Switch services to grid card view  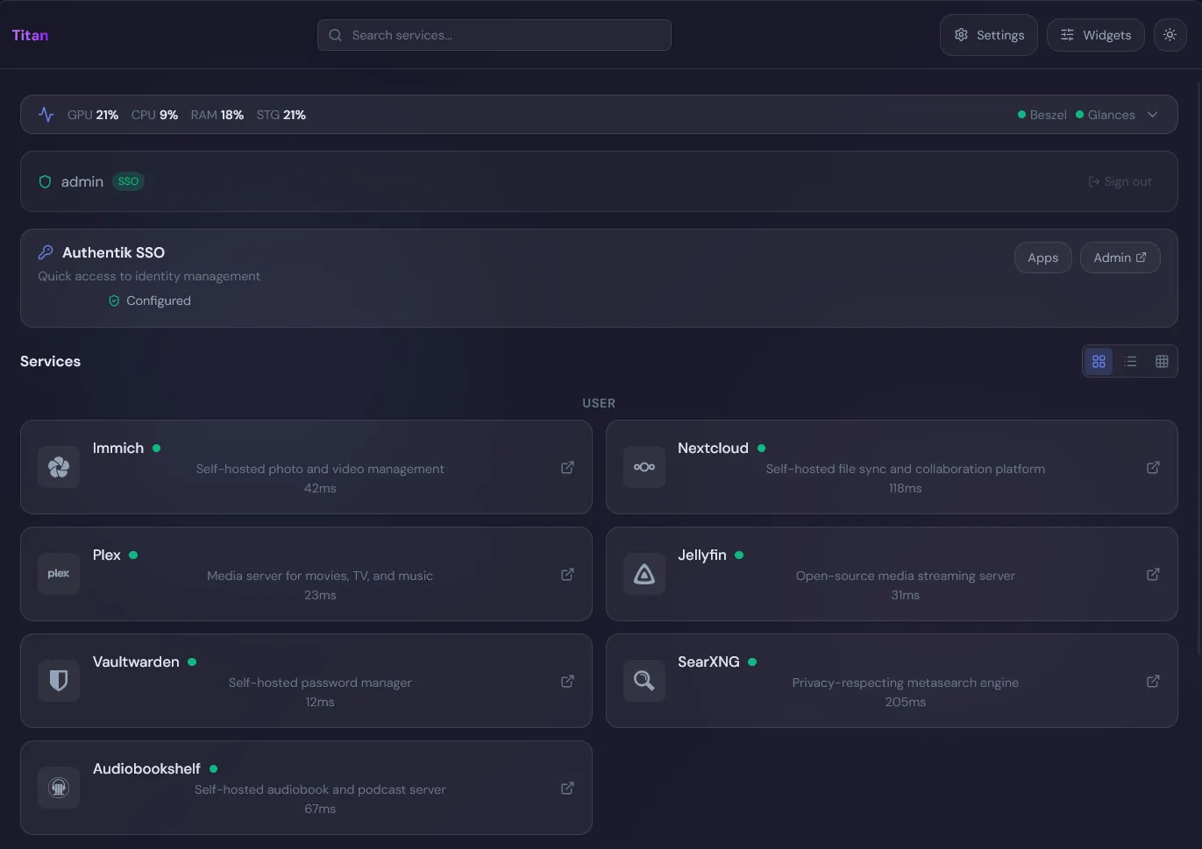click(x=1099, y=361)
